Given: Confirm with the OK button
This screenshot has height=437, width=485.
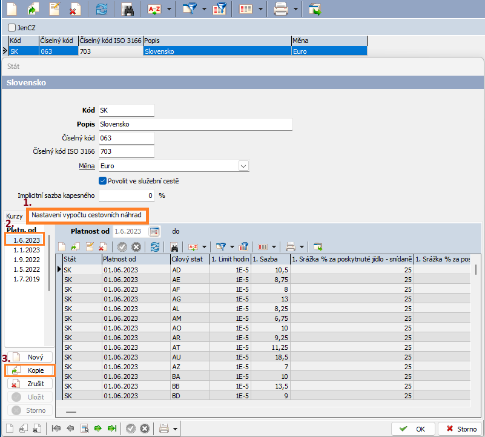Looking at the screenshot, I should (412, 429).
